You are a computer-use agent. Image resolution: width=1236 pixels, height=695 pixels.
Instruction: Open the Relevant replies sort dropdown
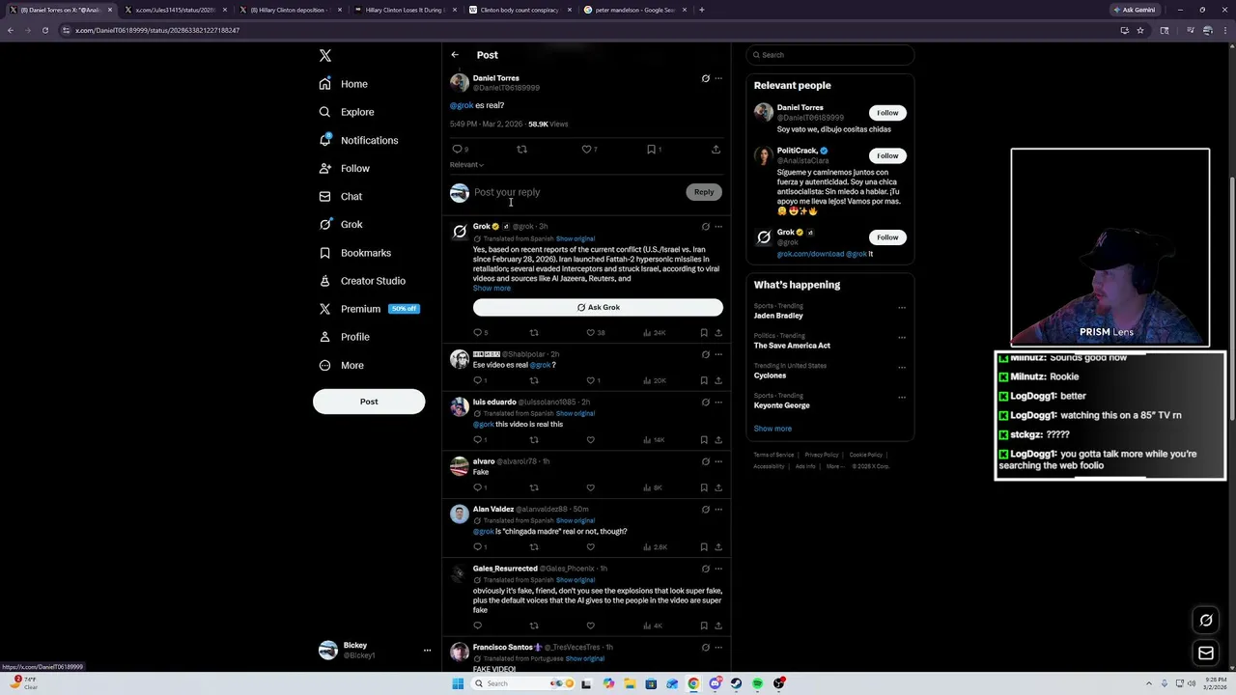pos(466,165)
